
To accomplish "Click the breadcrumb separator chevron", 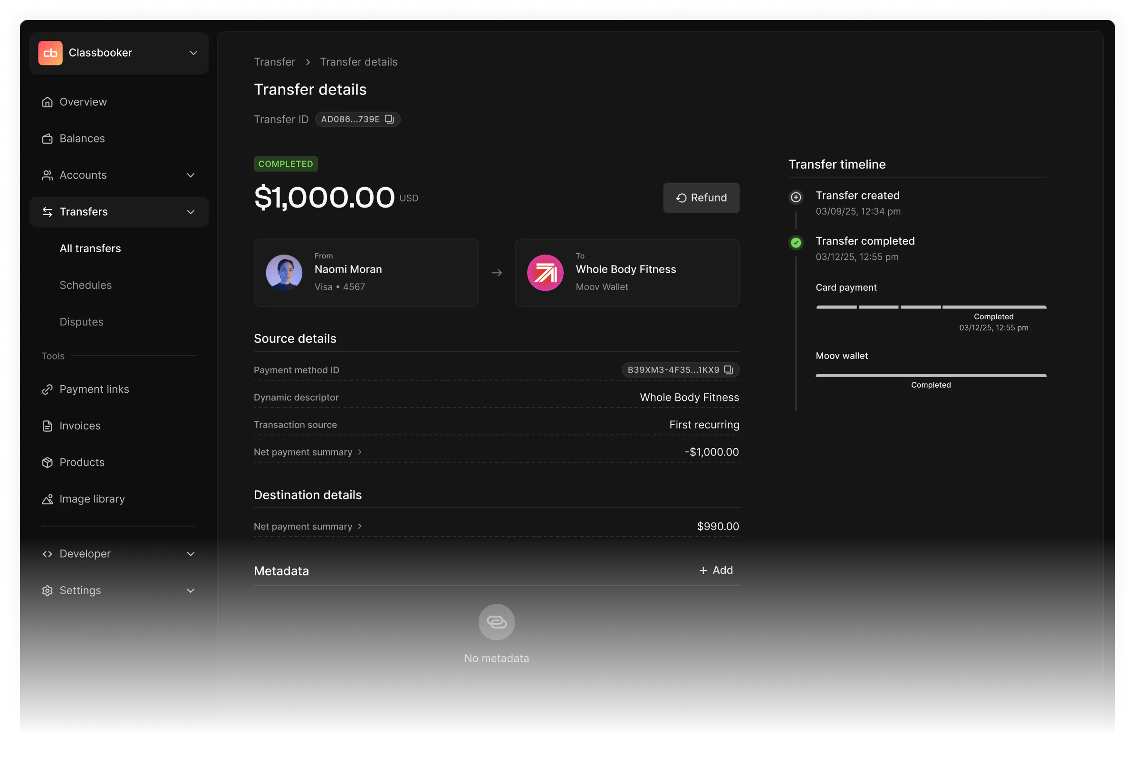I will point(308,62).
